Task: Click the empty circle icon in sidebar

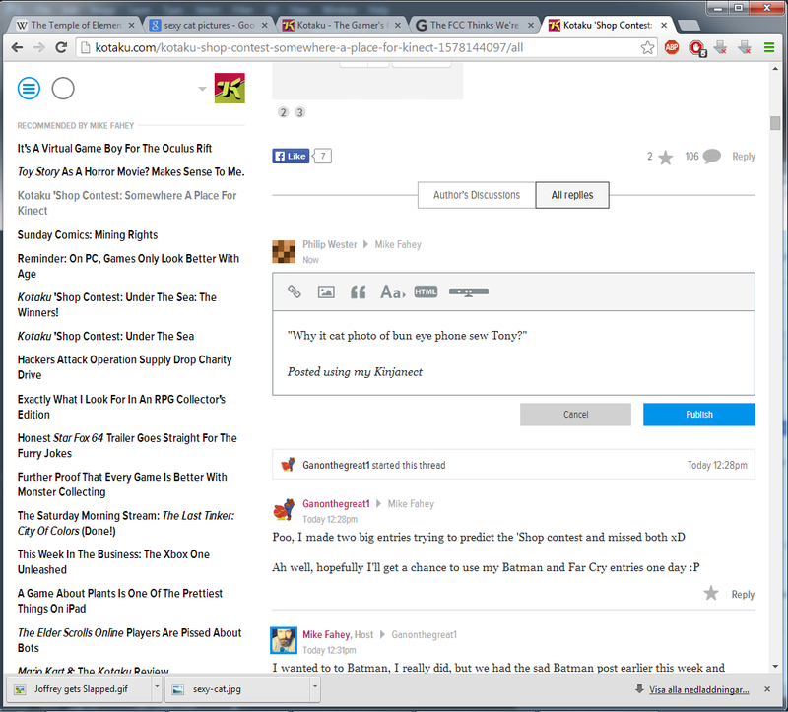Action: tap(63, 89)
